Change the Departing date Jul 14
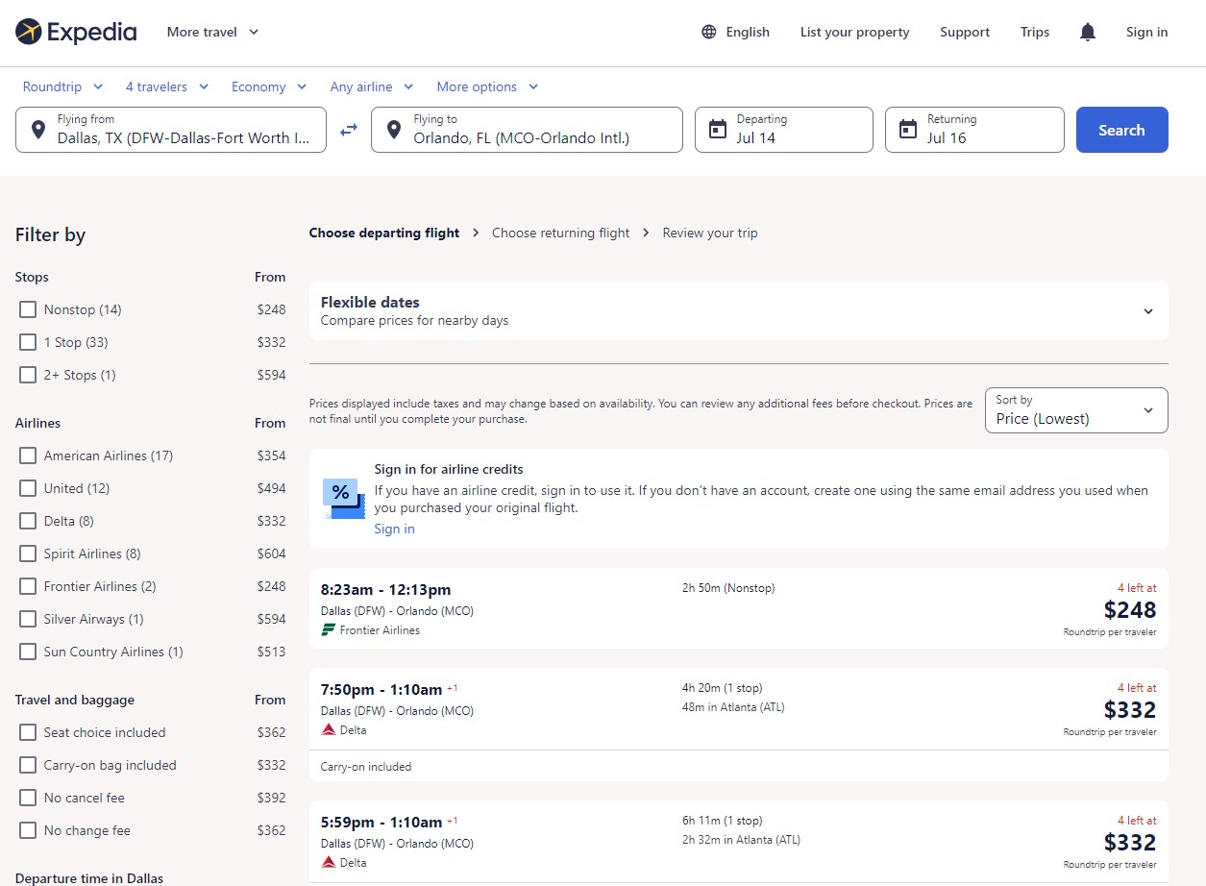 click(x=784, y=130)
